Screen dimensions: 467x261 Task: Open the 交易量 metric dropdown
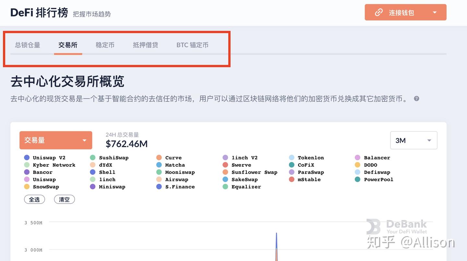55,140
